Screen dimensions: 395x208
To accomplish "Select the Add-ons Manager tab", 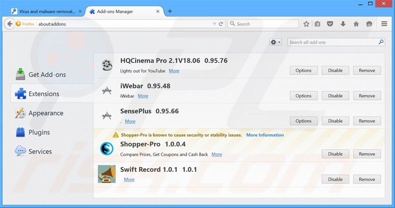I will [x=124, y=11].
